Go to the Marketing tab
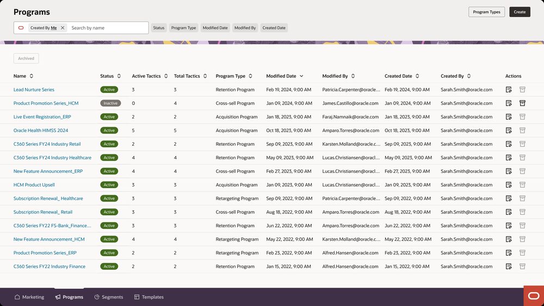Image resolution: width=544 pixels, height=306 pixels. pyautogui.click(x=29, y=297)
